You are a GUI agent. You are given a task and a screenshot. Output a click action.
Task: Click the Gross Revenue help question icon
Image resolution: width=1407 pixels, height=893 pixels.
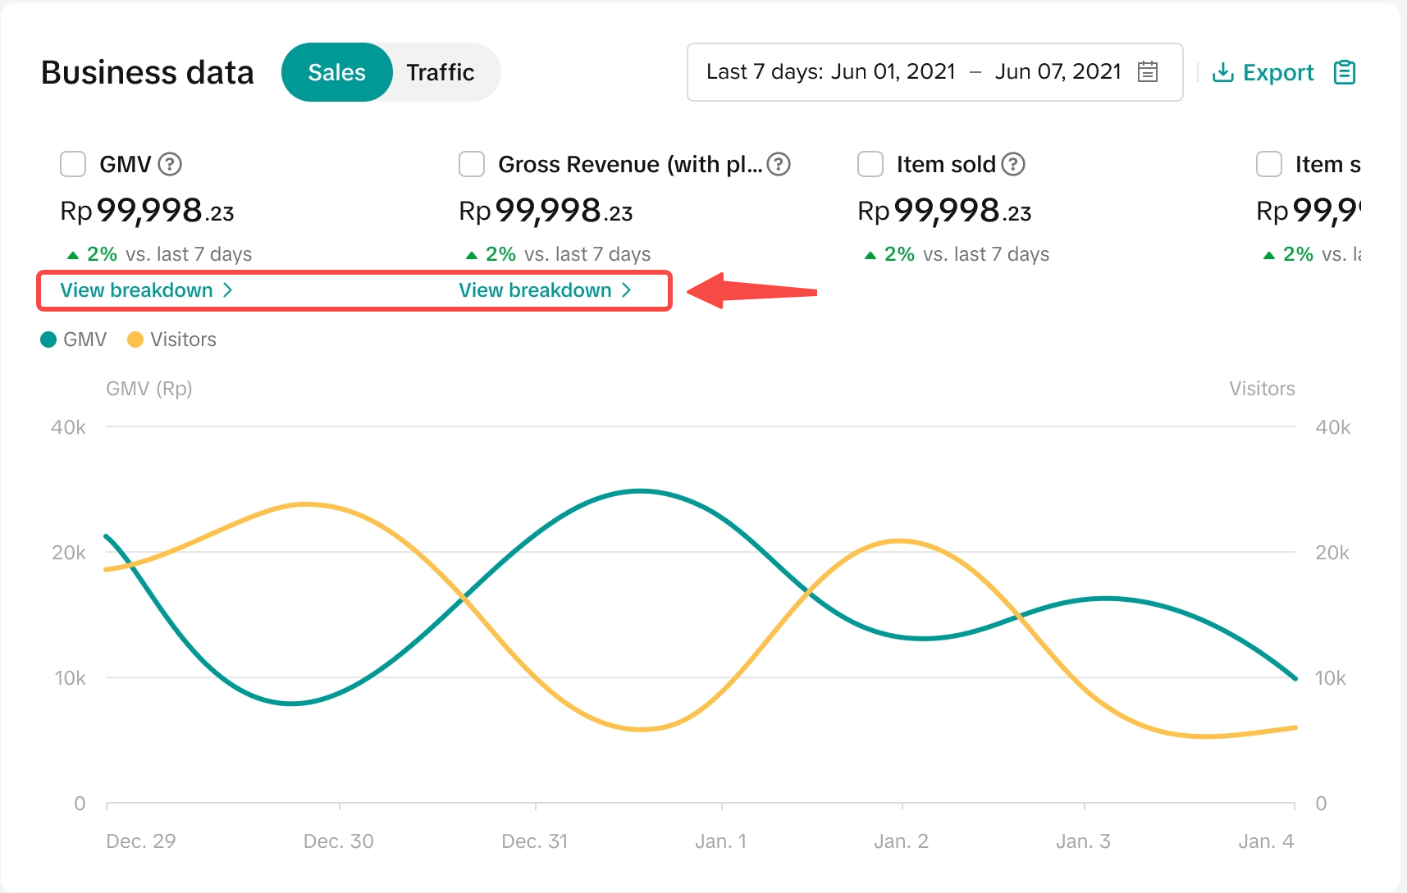pyautogui.click(x=779, y=165)
